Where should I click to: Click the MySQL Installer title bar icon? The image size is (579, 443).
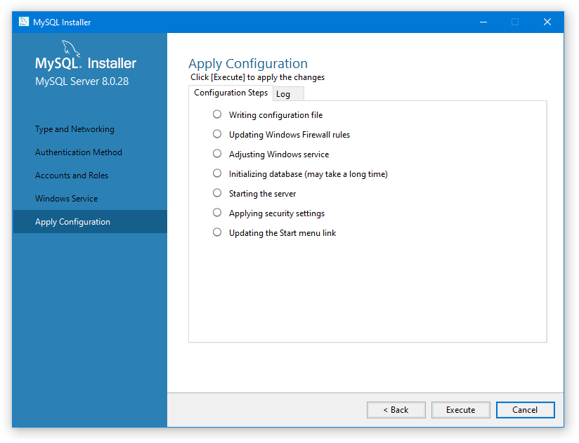[x=23, y=22]
